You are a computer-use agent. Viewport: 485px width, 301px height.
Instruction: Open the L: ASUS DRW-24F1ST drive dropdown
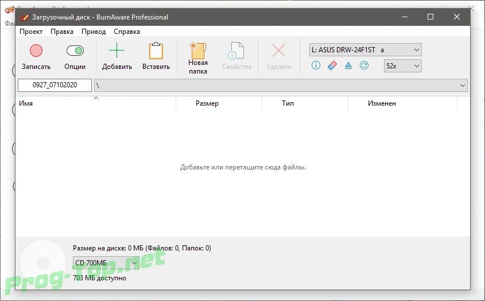(x=365, y=50)
